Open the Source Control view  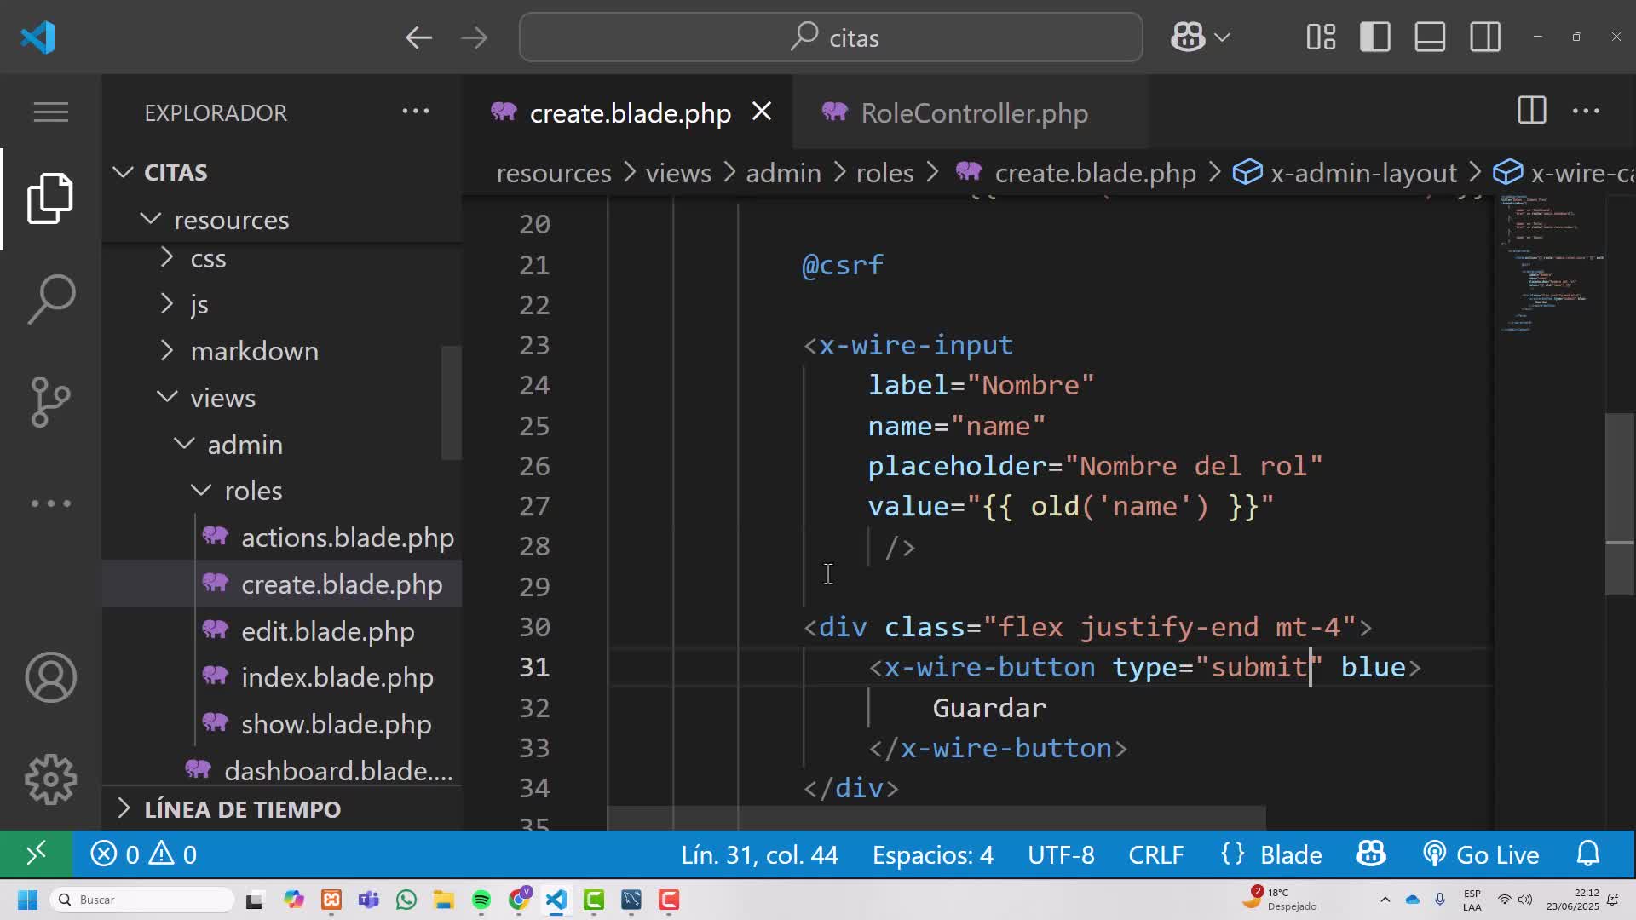(x=51, y=401)
